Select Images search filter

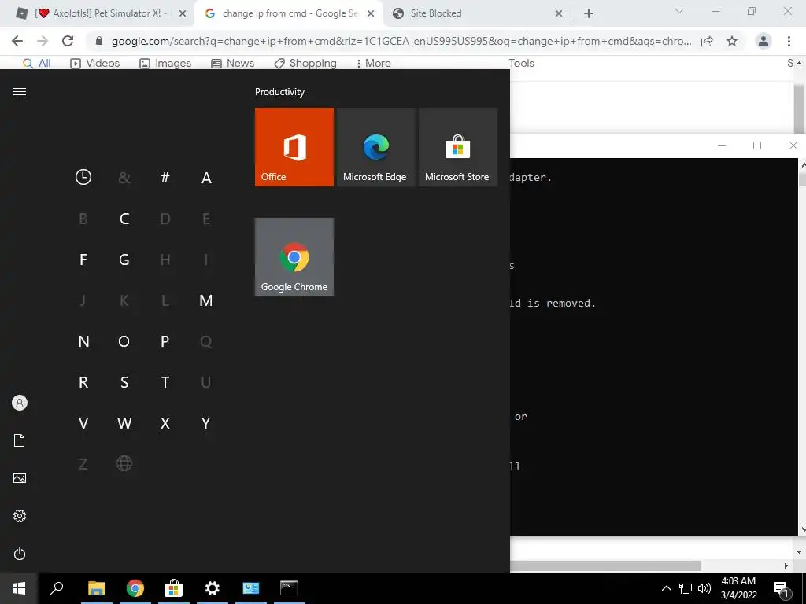point(165,63)
